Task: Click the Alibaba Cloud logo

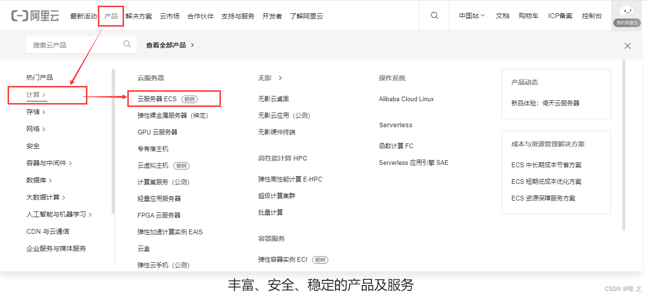Action: [35, 16]
